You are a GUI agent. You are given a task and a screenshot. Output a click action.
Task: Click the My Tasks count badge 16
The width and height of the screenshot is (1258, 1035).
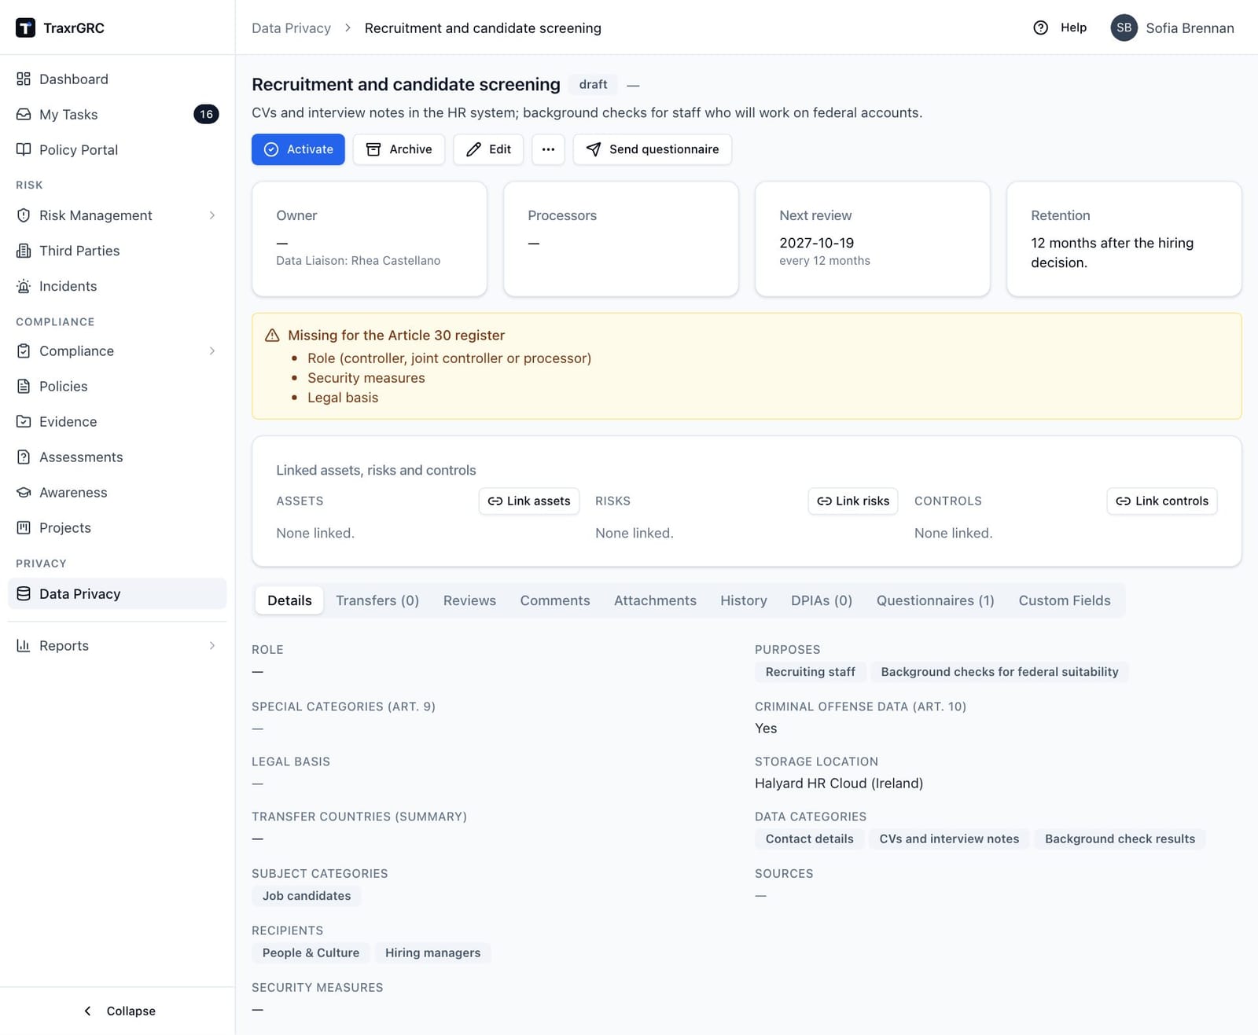tap(206, 114)
